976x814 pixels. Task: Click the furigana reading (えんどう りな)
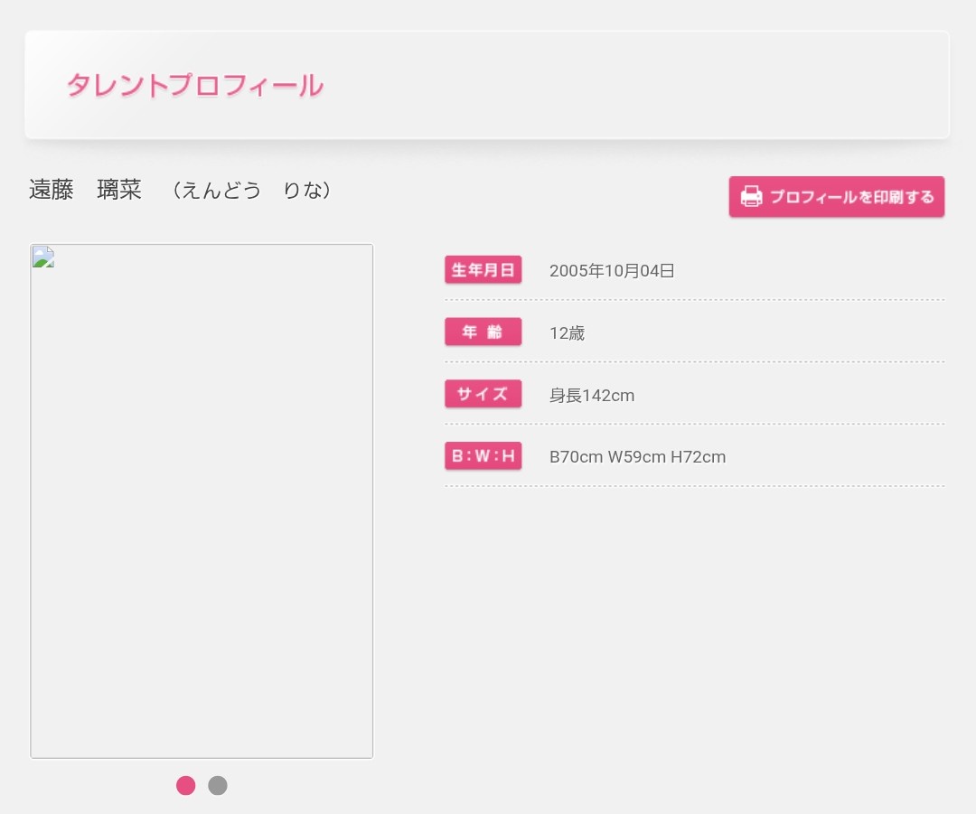pyautogui.click(x=251, y=191)
